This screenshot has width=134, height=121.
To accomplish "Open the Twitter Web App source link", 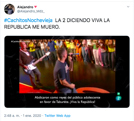I will coord(57,116).
